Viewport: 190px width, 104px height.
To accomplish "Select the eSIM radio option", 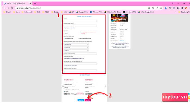I will (x=81, y=32).
